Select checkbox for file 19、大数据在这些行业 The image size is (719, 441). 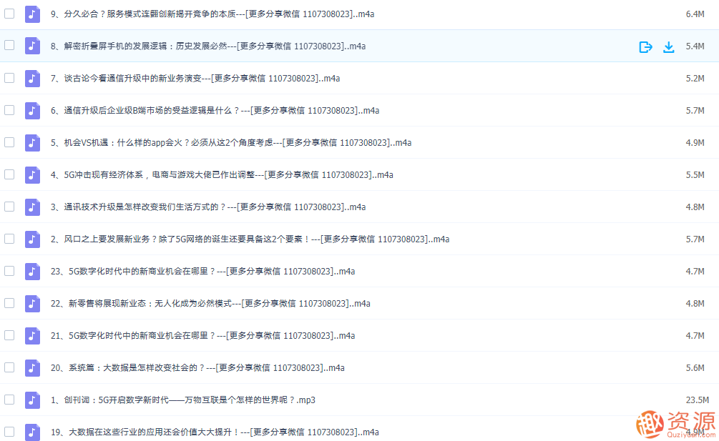[9, 432]
